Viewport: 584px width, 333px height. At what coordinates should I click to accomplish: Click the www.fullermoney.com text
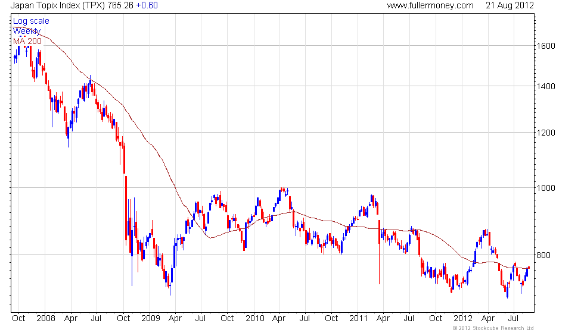click(x=430, y=5)
